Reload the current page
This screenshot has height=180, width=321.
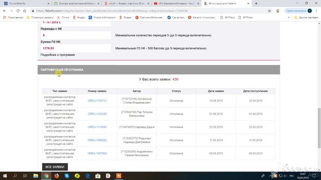(x=18, y=11)
